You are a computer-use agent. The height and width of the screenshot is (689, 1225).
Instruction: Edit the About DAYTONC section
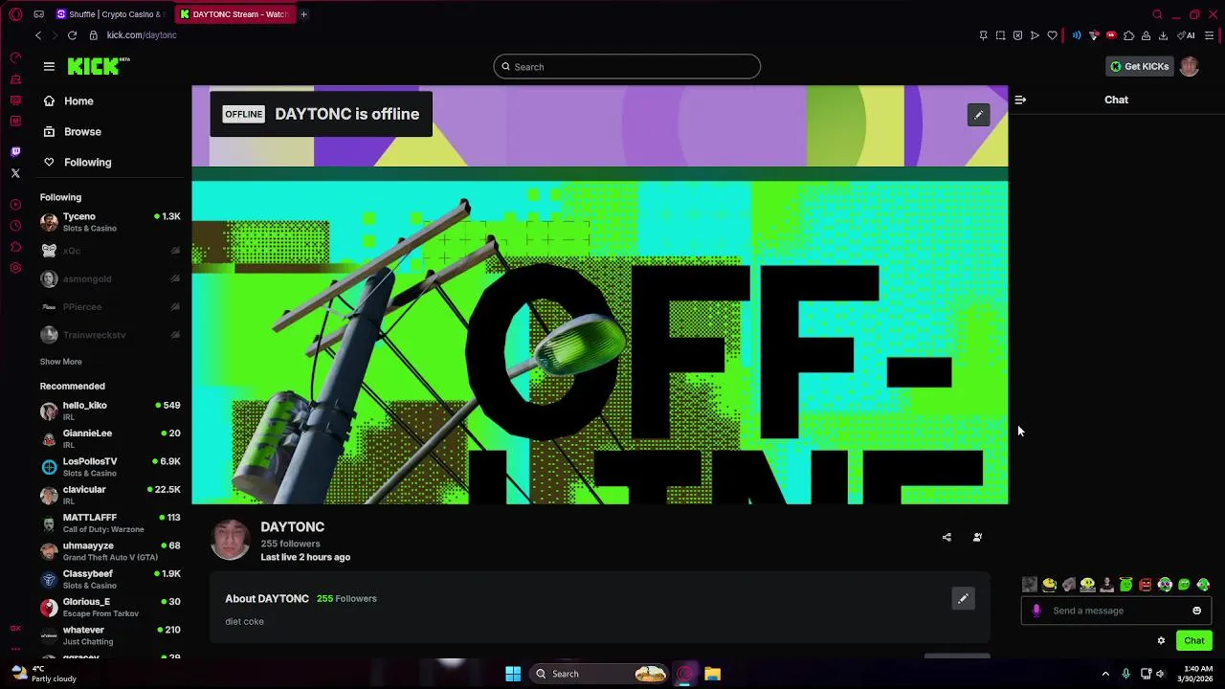tap(964, 598)
